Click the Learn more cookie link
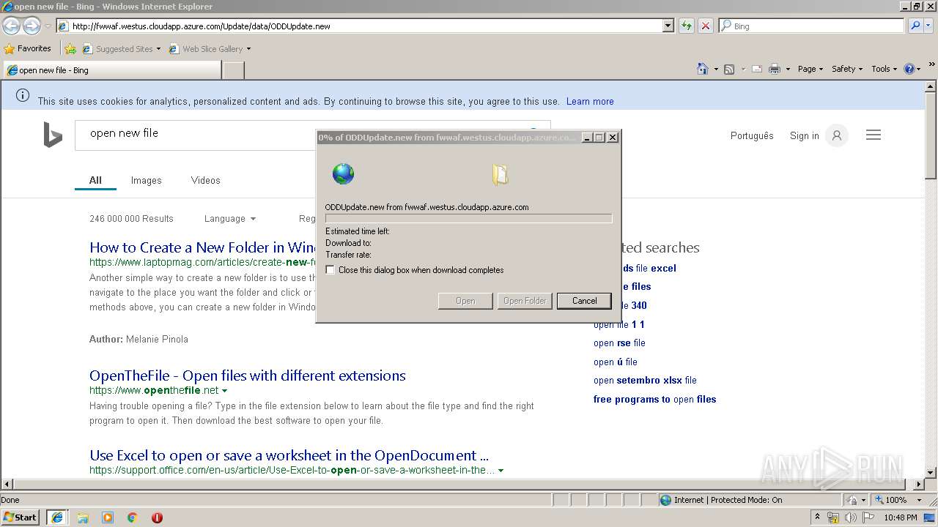The width and height of the screenshot is (938, 527). (x=590, y=101)
